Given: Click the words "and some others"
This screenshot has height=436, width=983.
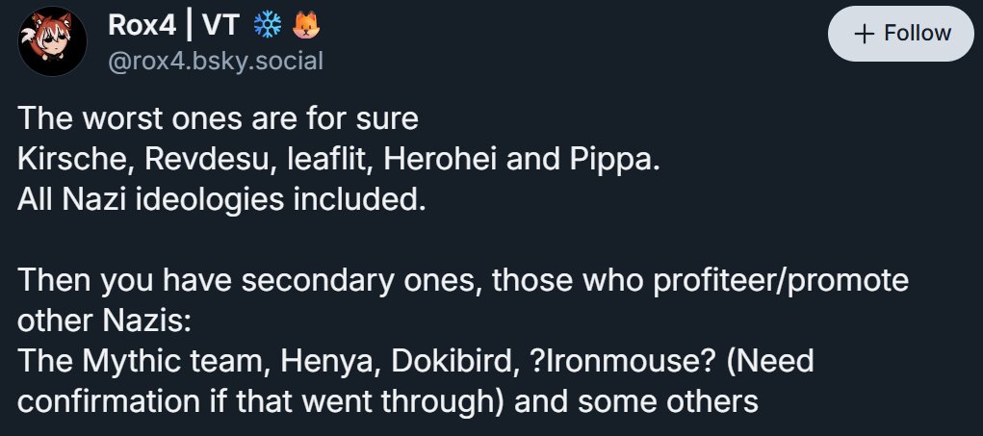Looking at the screenshot, I should tap(639, 399).
